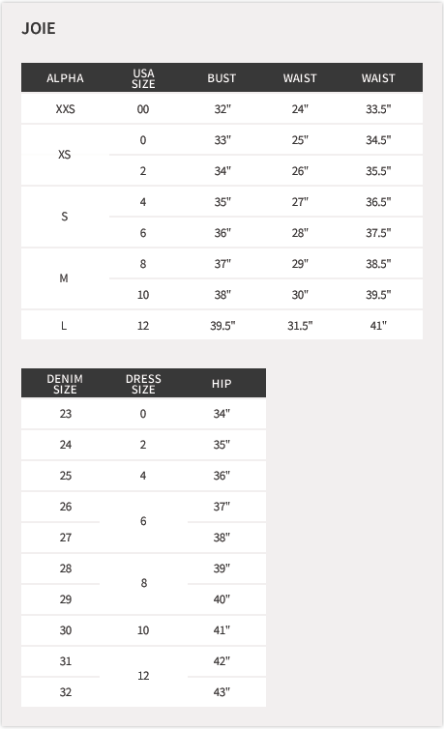Select the DRESS SIZE column header

pyautogui.click(x=143, y=384)
